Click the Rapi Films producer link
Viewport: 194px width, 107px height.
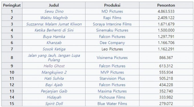click(x=112, y=18)
